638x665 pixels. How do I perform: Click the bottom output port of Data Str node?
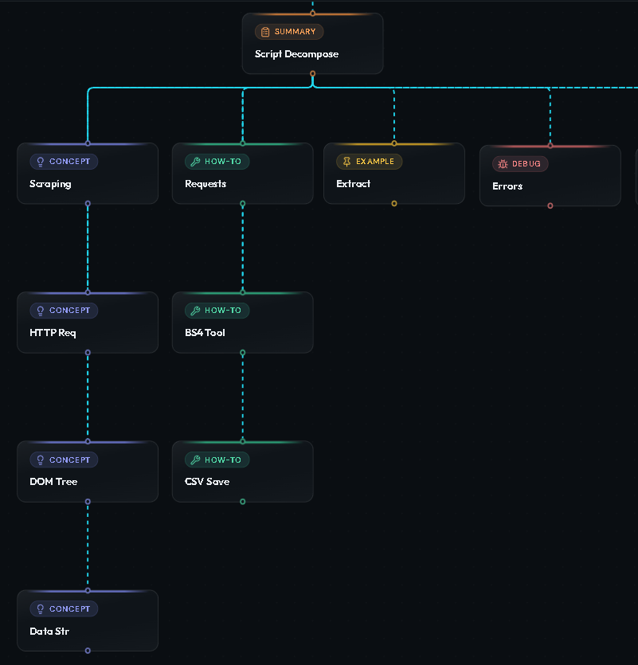pos(88,651)
